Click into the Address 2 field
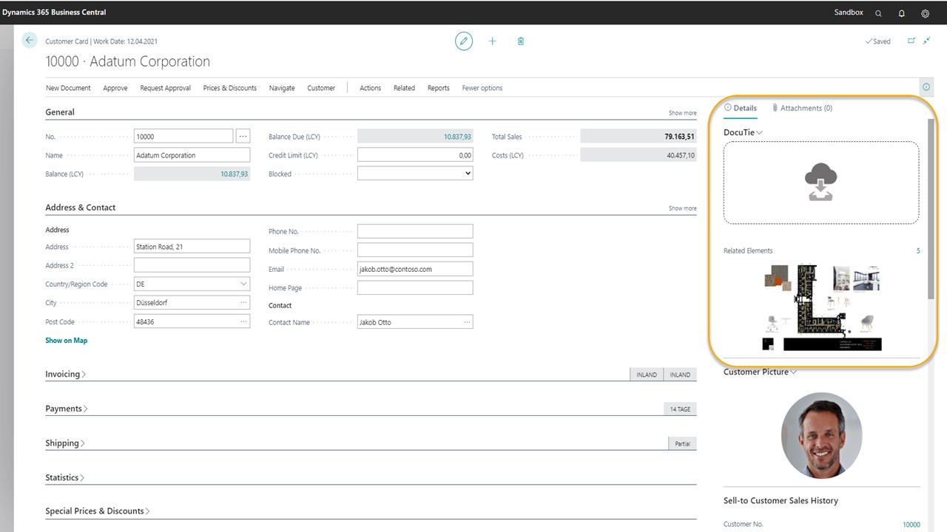 (x=192, y=265)
